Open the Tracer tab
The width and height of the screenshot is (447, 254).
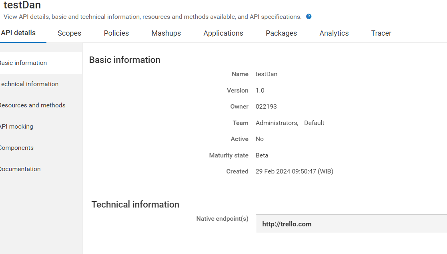click(x=381, y=33)
